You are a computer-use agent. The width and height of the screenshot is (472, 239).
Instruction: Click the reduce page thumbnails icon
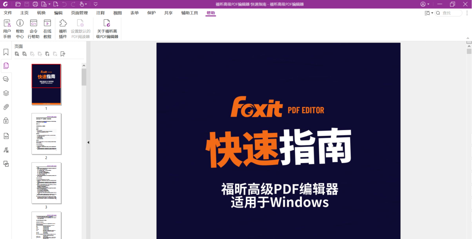tap(25, 54)
